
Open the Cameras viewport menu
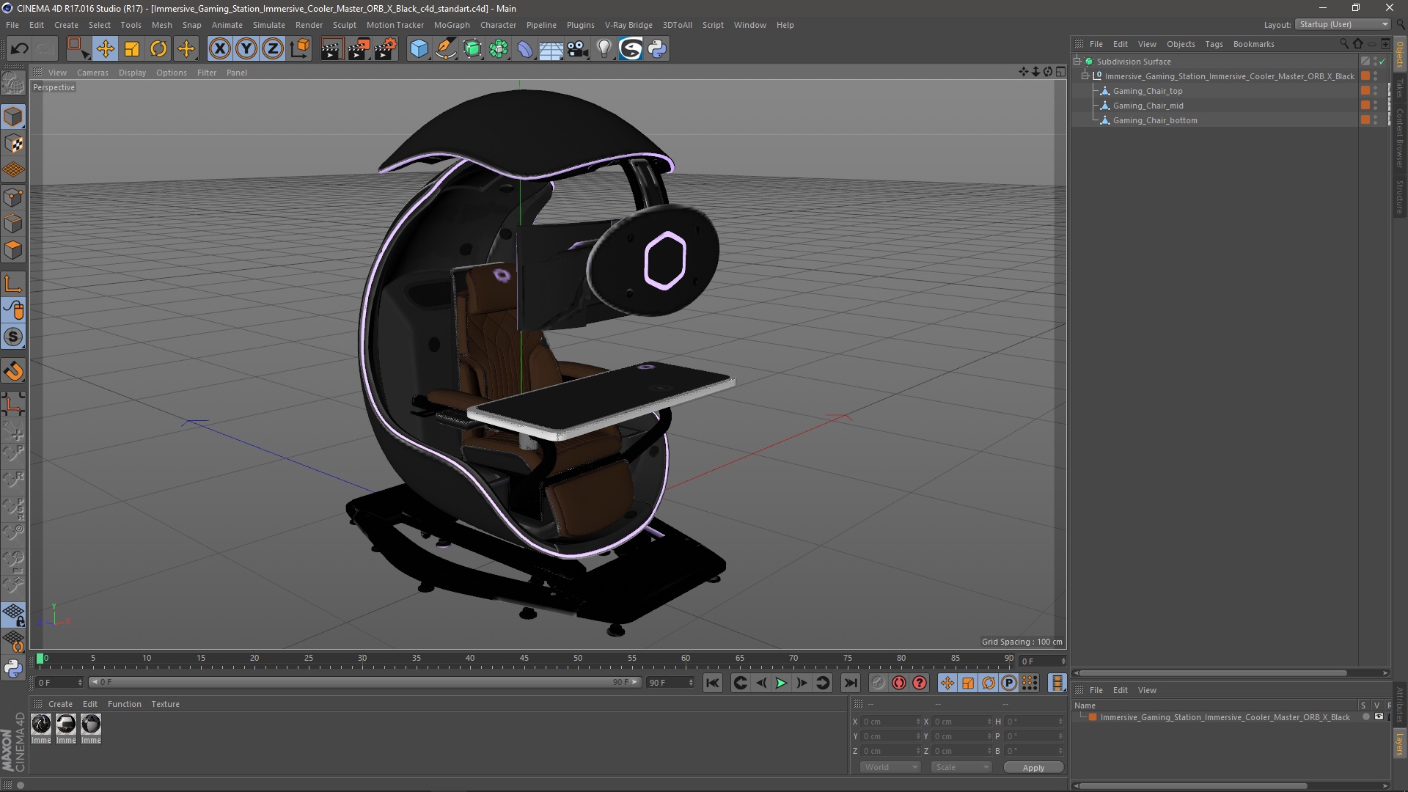[92, 73]
